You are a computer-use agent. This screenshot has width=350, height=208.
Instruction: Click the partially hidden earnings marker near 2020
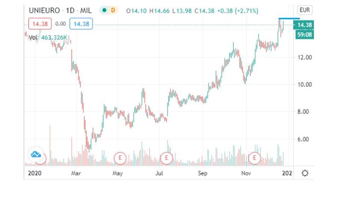(x=44, y=159)
